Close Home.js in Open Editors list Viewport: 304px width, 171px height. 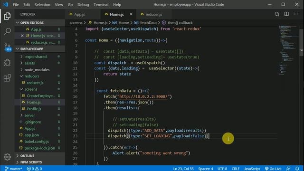tap(22, 36)
